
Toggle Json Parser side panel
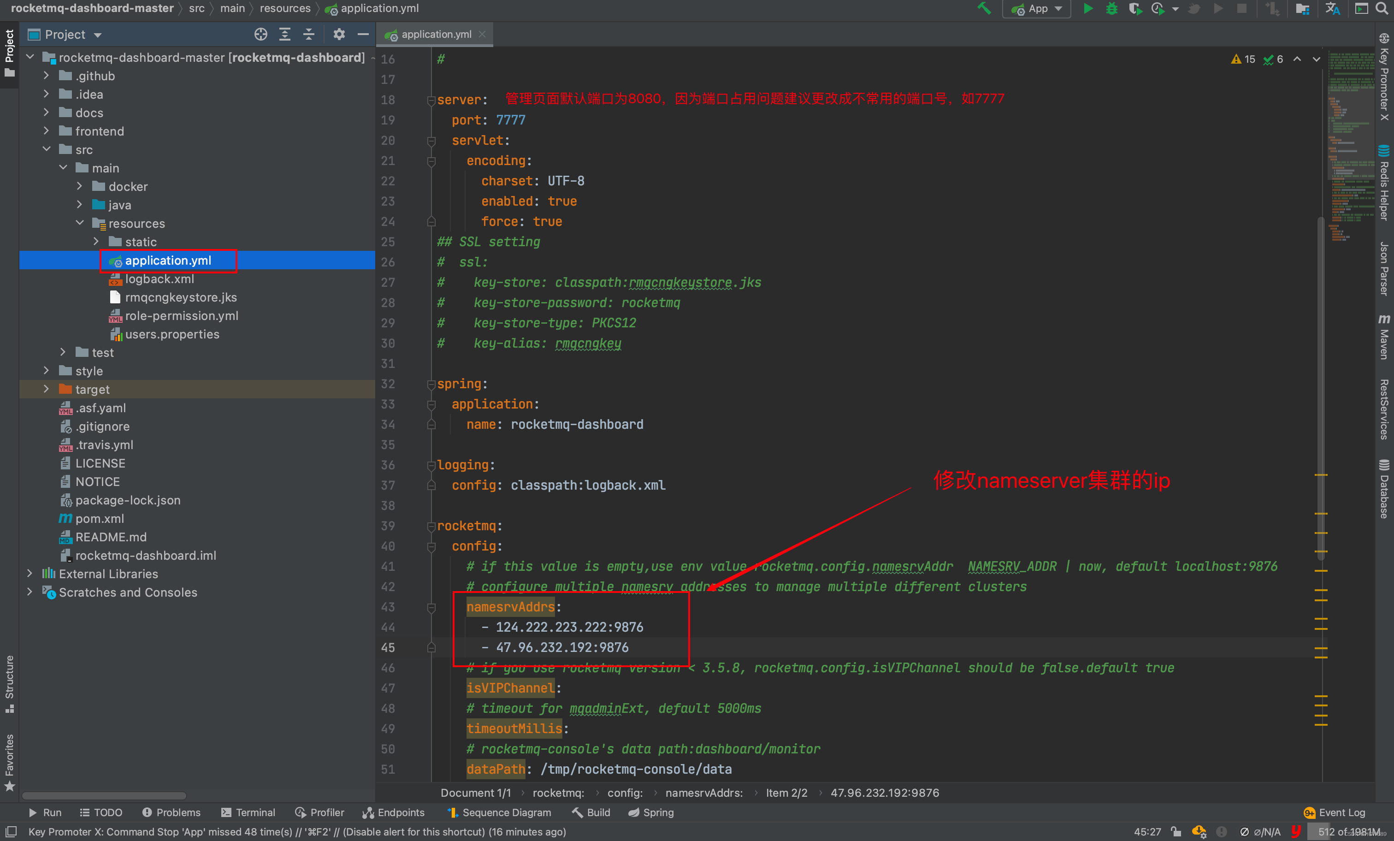coord(1384,268)
